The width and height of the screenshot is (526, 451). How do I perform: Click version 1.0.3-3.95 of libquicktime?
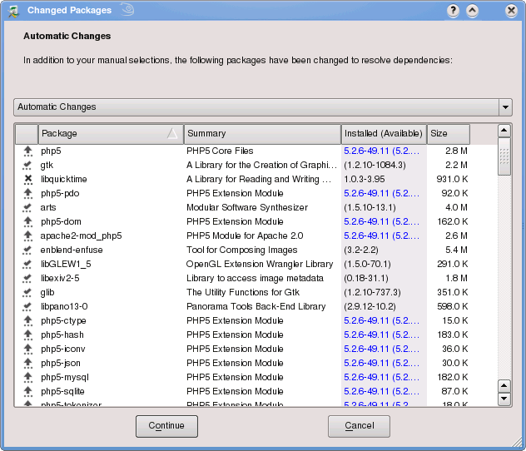[365, 180]
